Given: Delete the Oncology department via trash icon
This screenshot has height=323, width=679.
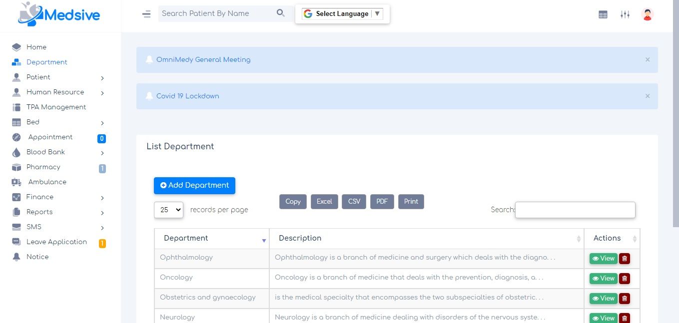Looking at the screenshot, I should click(x=625, y=279).
